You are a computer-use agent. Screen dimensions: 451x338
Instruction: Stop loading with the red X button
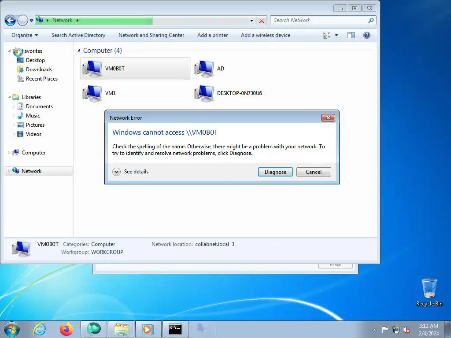tap(262, 20)
